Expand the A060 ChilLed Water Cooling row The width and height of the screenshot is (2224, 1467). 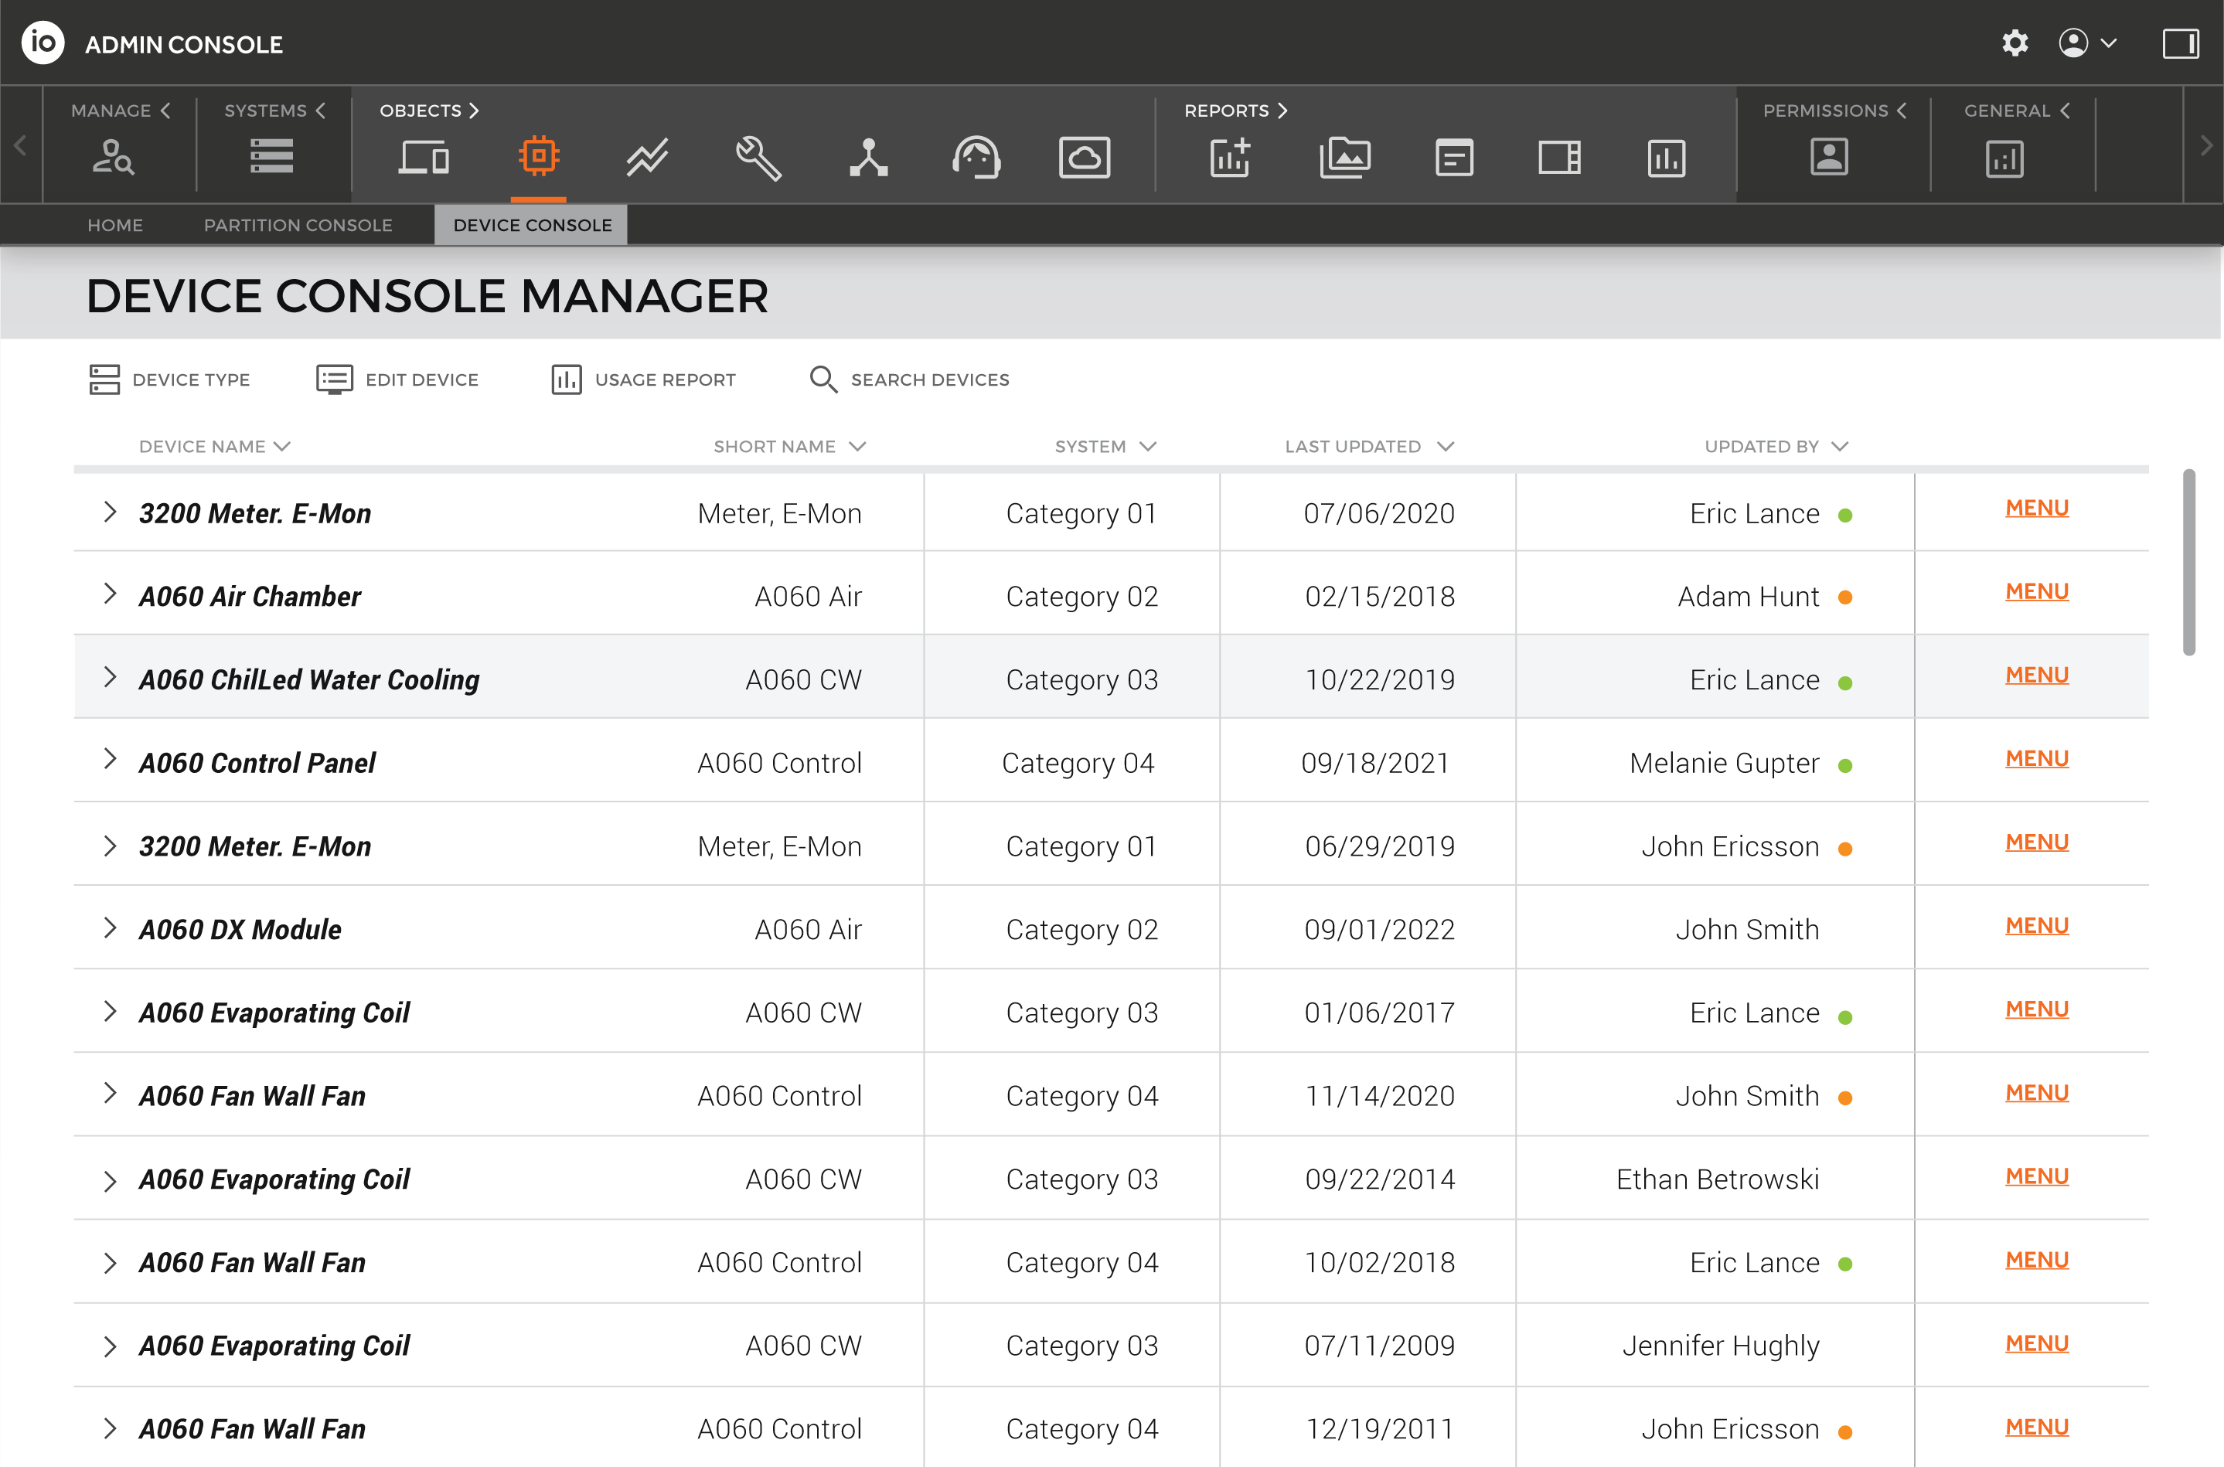point(110,676)
